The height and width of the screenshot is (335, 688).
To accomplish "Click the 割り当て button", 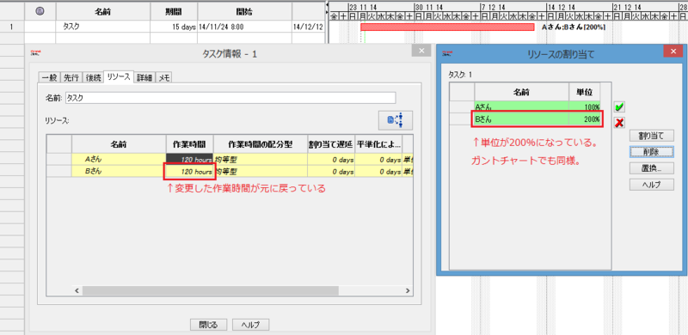I will (x=651, y=136).
